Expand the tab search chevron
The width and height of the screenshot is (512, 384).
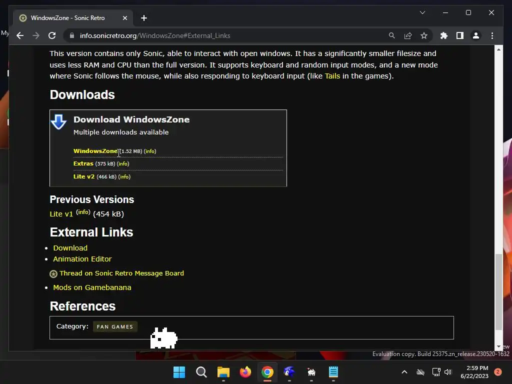(x=422, y=12)
